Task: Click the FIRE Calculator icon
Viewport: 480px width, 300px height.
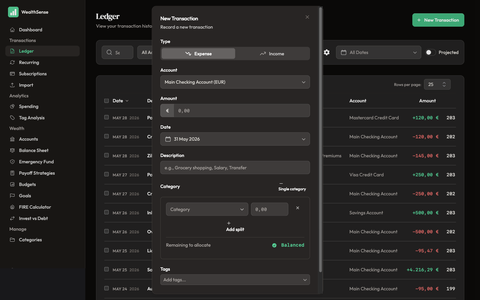Action: pyautogui.click(x=12, y=207)
